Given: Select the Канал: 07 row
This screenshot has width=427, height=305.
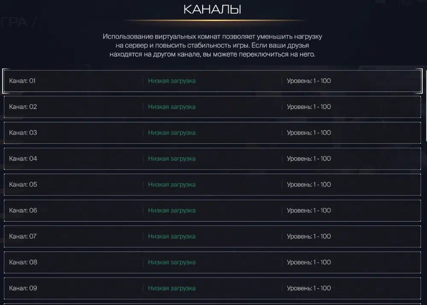Looking at the screenshot, I should coord(212,236).
